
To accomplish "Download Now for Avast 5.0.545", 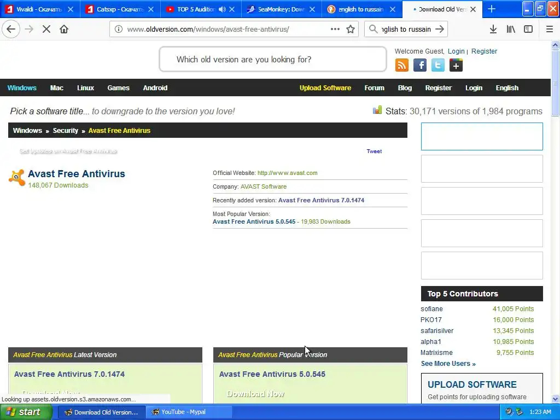I will [256, 394].
